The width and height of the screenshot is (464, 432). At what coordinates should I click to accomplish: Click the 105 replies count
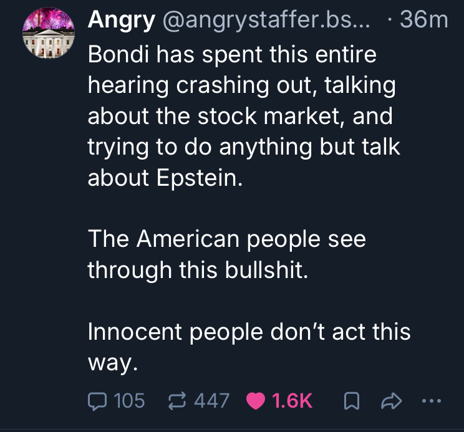(x=130, y=400)
